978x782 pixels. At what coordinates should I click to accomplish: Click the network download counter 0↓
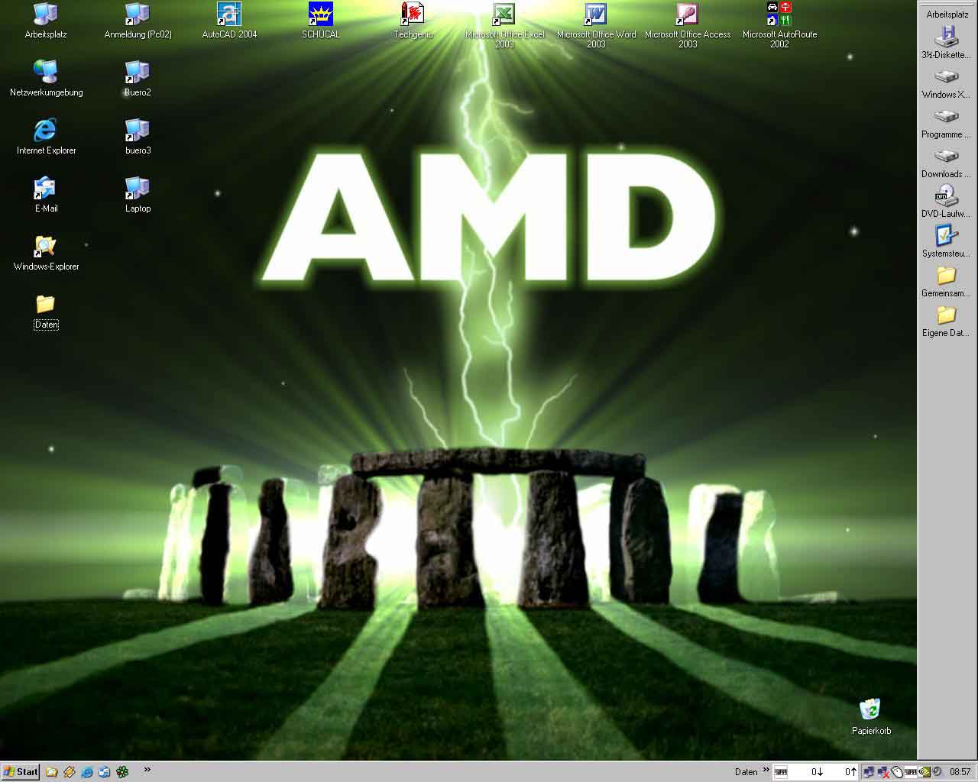coord(818,772)
